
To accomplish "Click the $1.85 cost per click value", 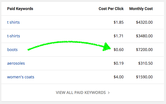I will tap(118, 22).
